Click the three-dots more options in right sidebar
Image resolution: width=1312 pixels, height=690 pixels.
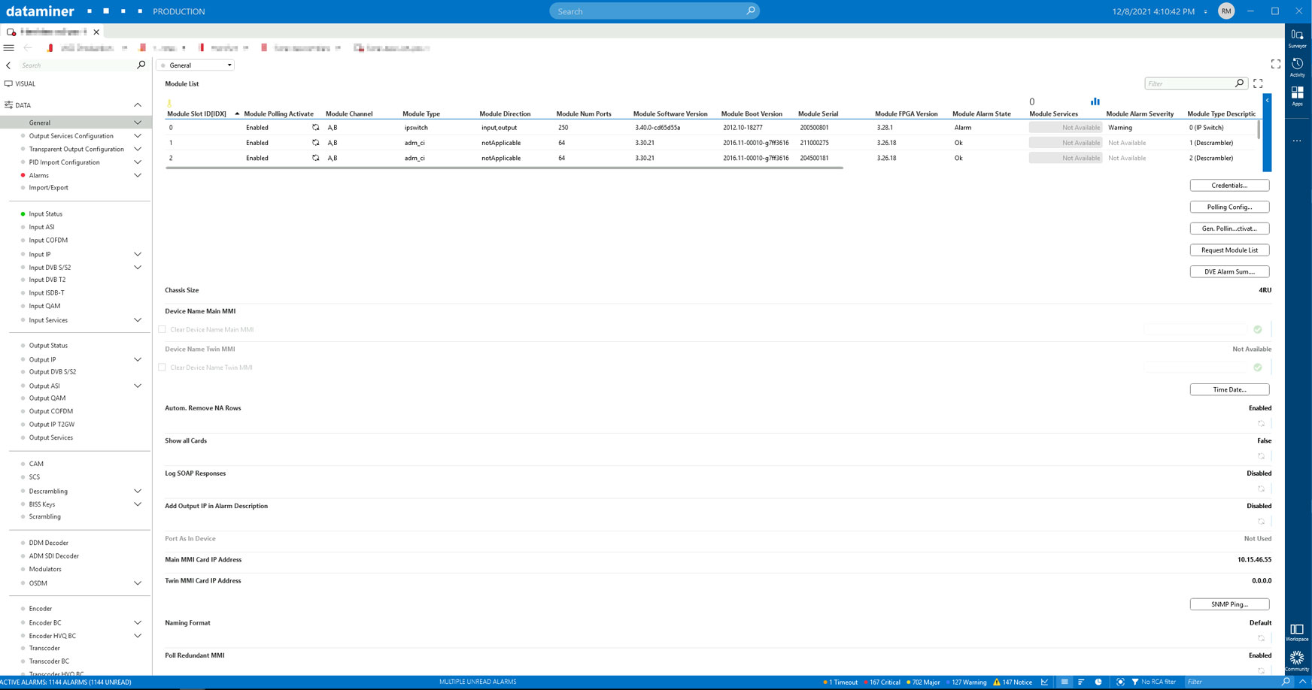pyautogui.click(x=1297, y=141)
